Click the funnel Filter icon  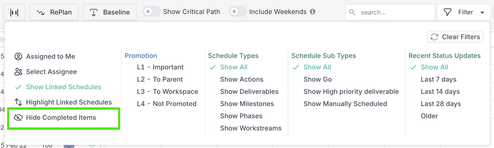447,12
